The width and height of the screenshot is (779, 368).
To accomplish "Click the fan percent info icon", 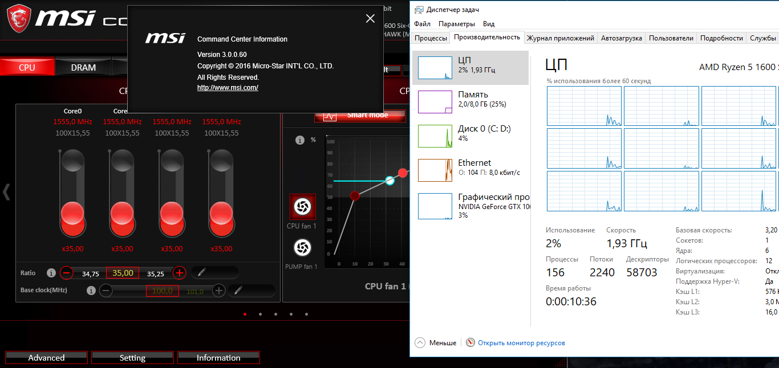I will [x=300, y=140].
